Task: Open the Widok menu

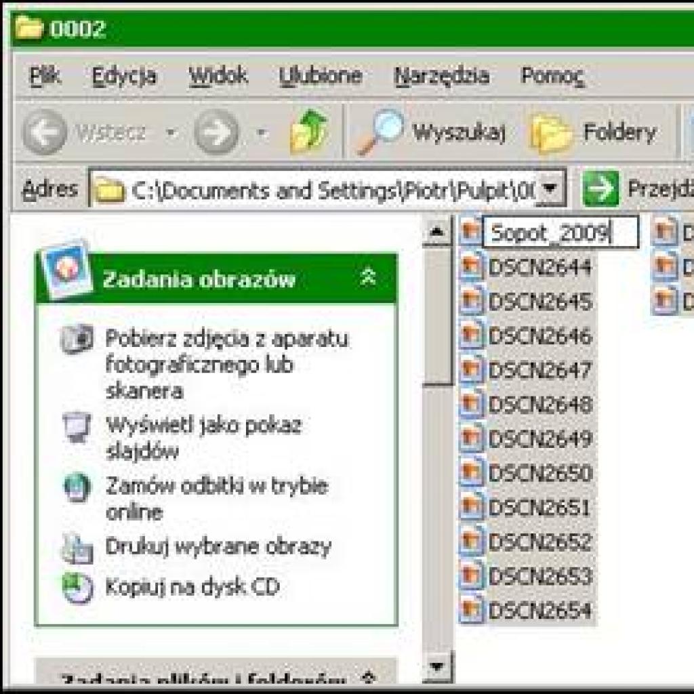Action: coord(218,75)
